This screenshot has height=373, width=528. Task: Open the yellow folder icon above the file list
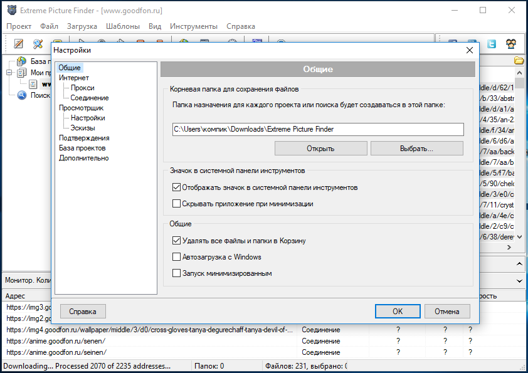[x=519, y=61]
